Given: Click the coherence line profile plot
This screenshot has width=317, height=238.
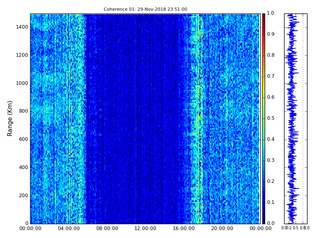Looking at the screenshot, I should pos(296,119).
